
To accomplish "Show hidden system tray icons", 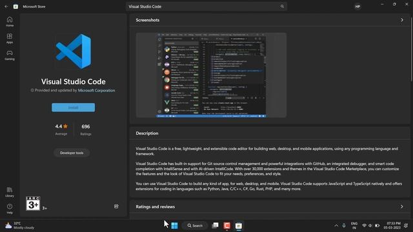I will (336, 226).
